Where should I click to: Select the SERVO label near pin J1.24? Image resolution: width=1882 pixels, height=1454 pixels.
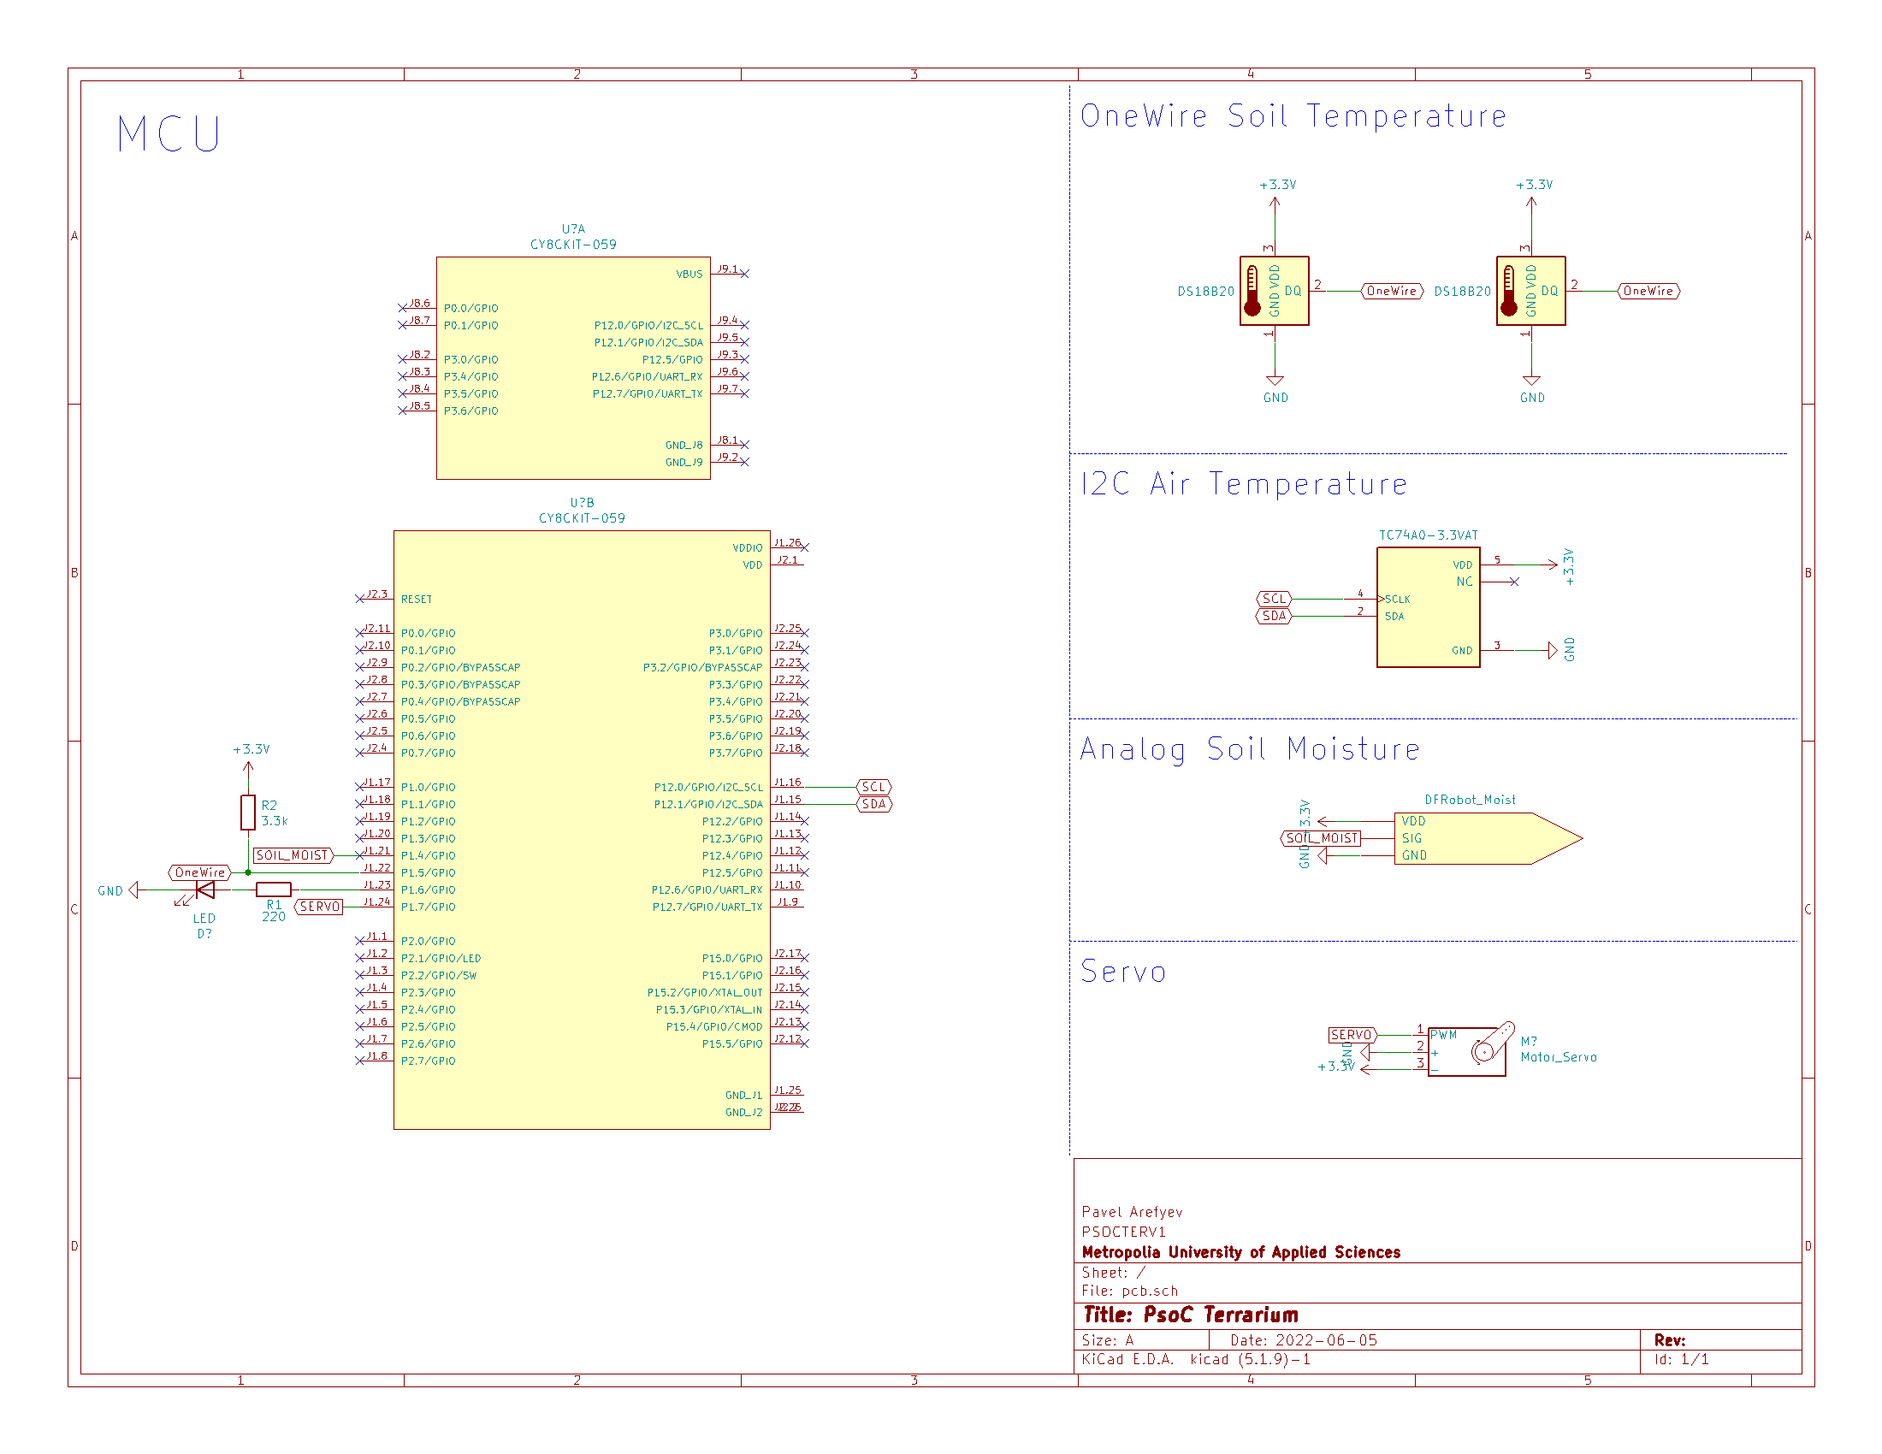pyautogui.click(x=319, y=907)
